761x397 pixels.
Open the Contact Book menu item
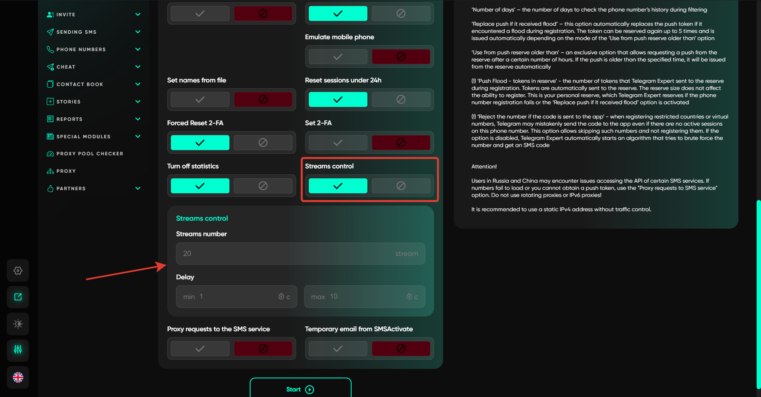[80, 84]
